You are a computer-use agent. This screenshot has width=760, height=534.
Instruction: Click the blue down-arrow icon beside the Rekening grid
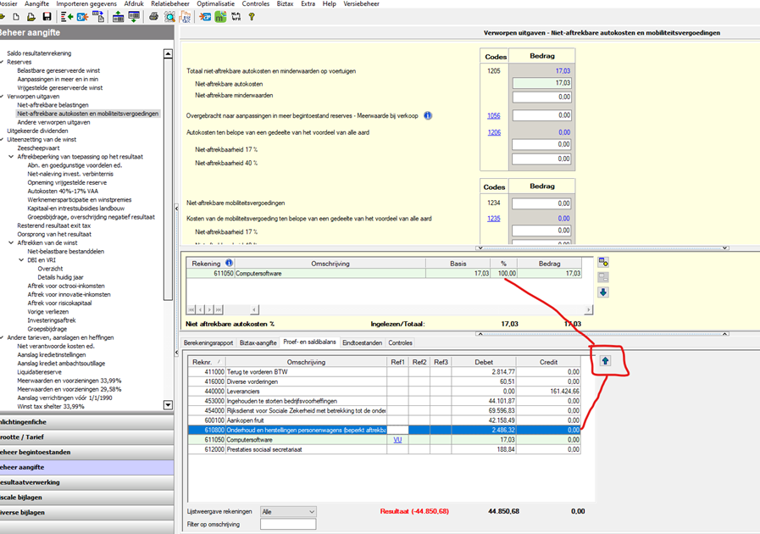click(603, 292)
